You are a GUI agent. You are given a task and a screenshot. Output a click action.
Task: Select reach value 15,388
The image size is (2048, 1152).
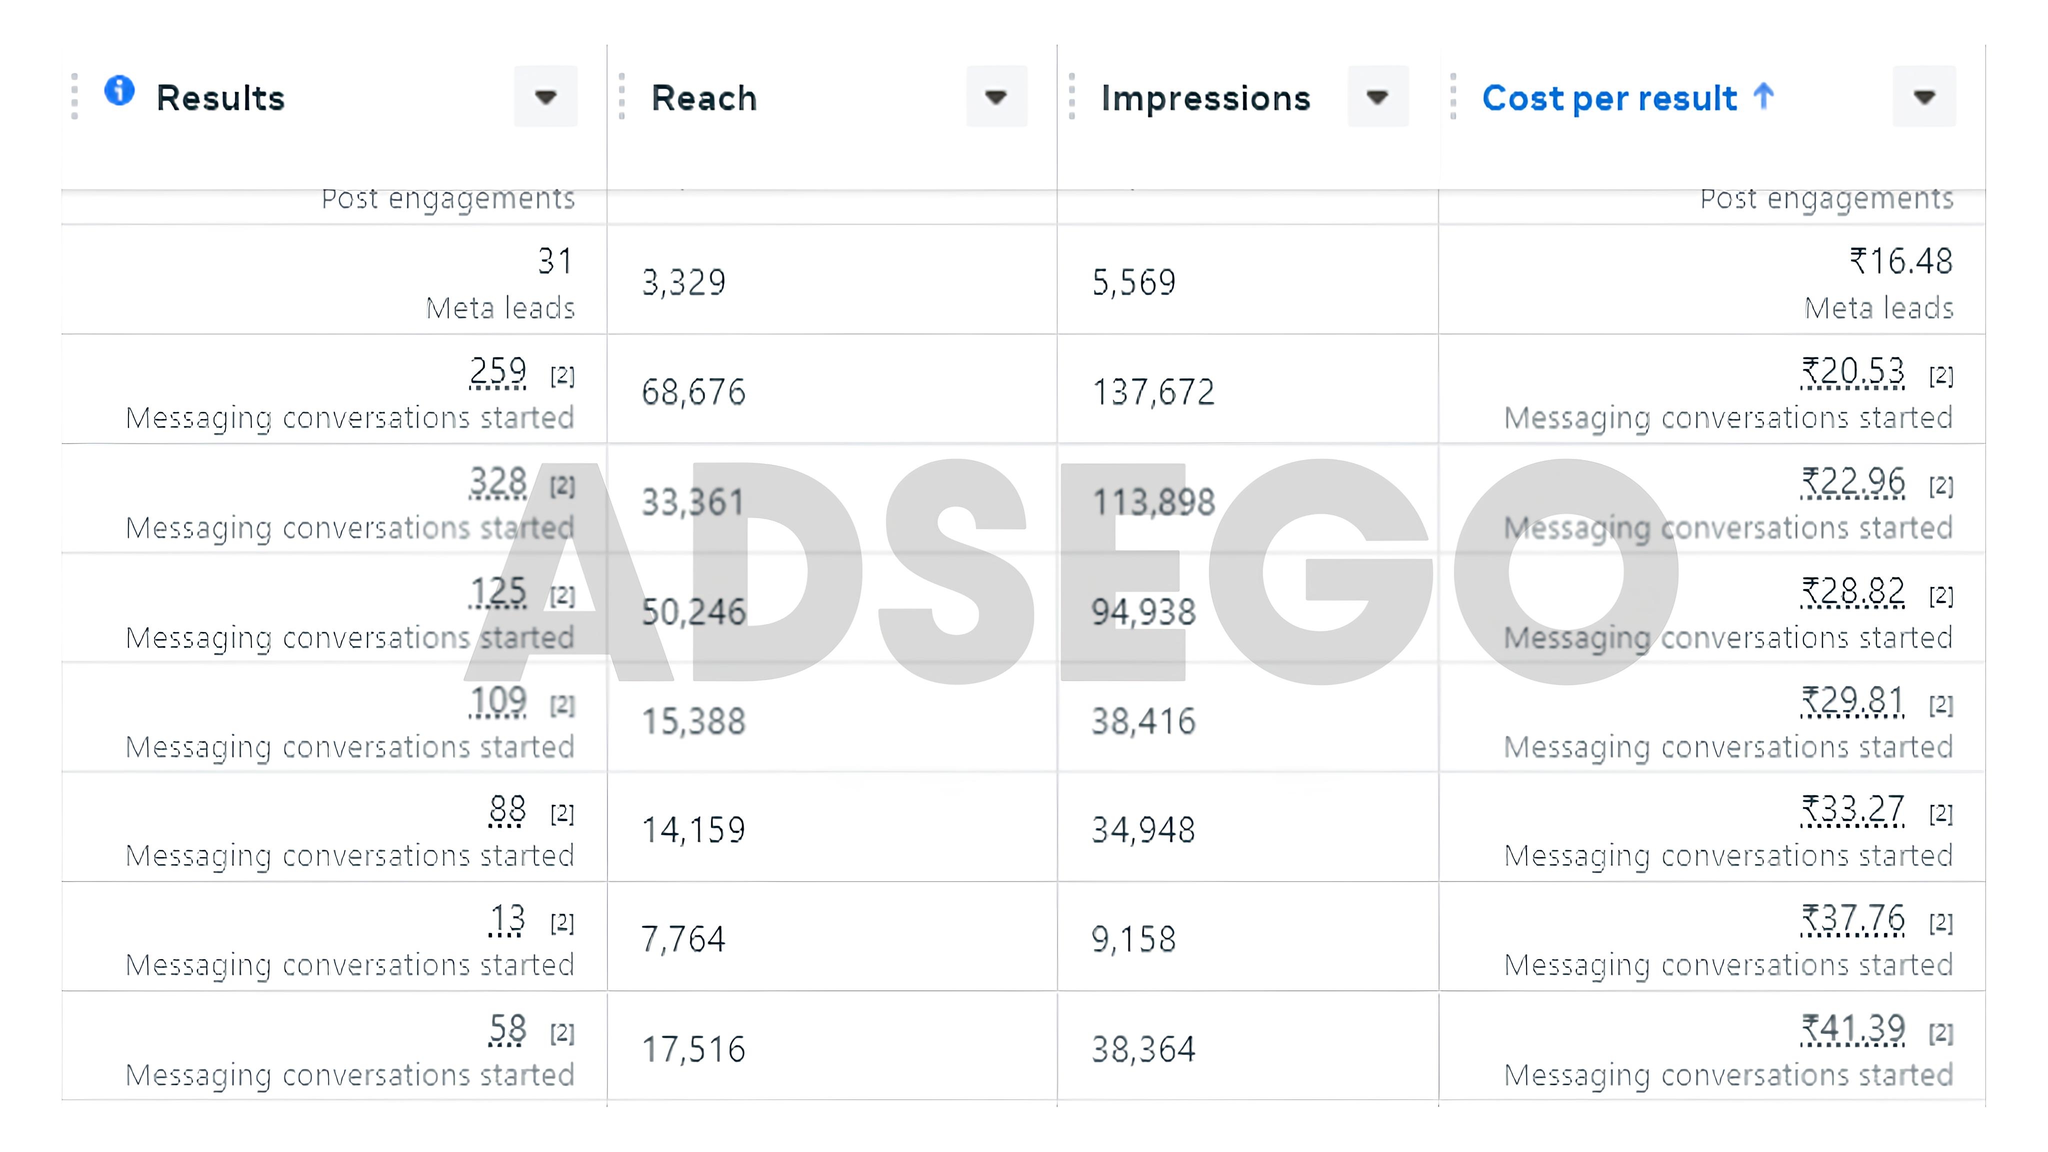693,722
